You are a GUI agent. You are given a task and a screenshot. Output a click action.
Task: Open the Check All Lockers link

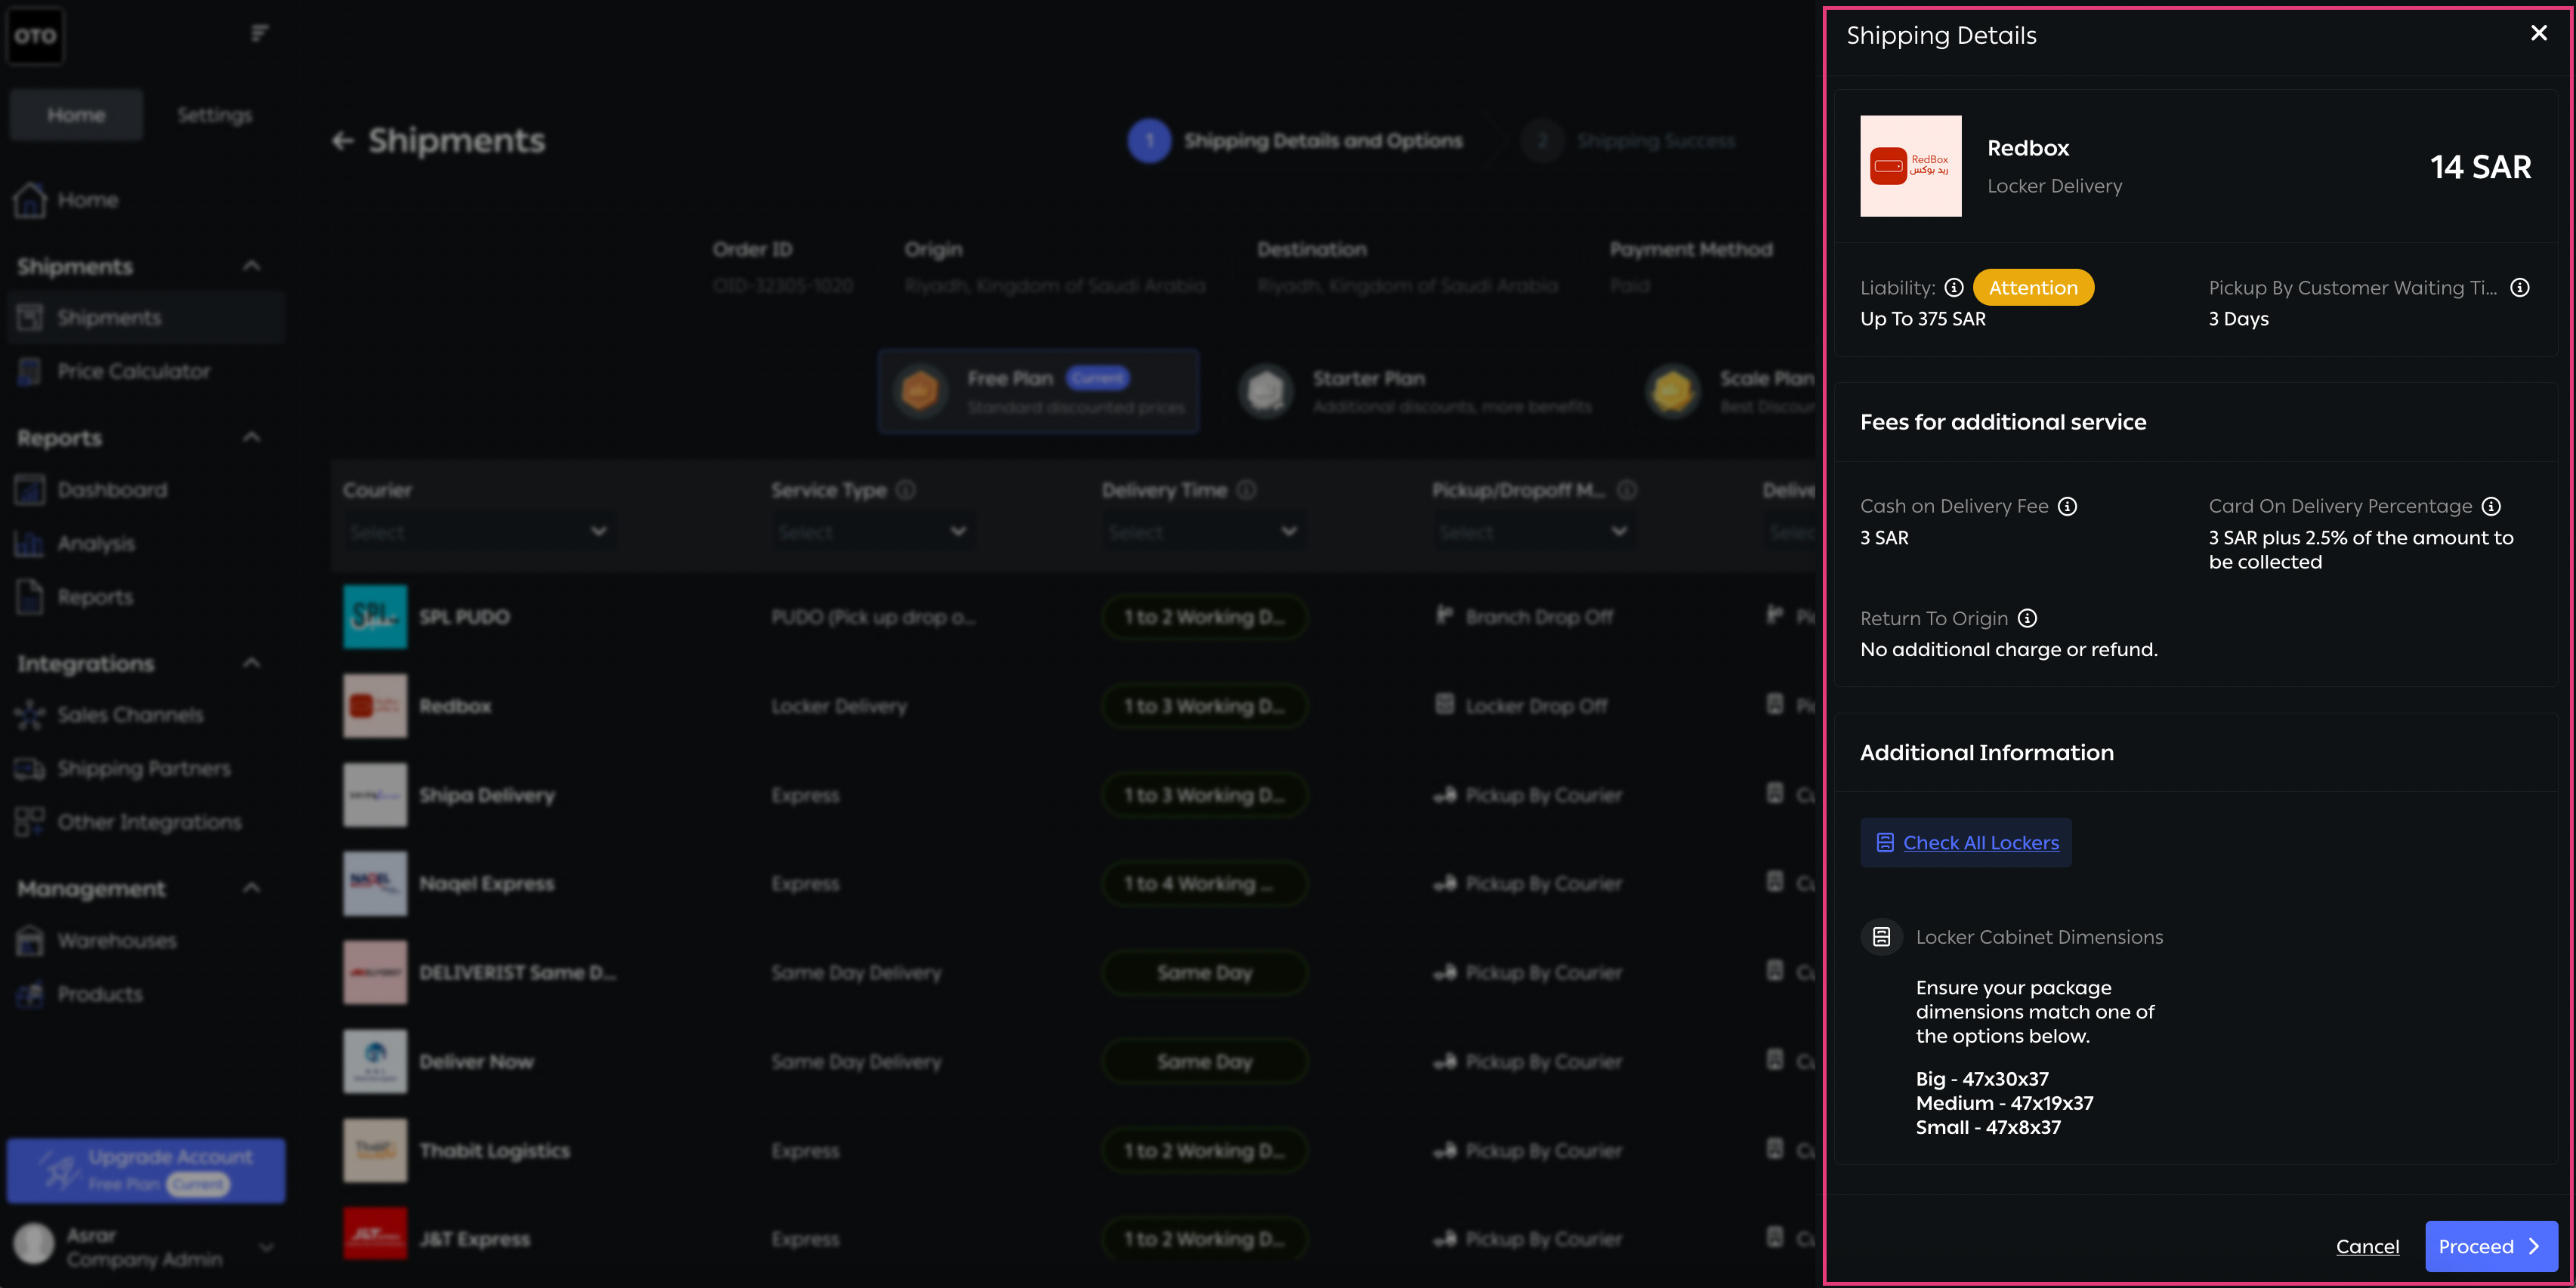coord(1966,843)
